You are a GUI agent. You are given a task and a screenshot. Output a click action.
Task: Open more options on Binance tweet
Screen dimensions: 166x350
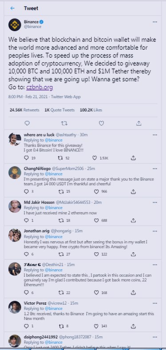pos(154,22)
